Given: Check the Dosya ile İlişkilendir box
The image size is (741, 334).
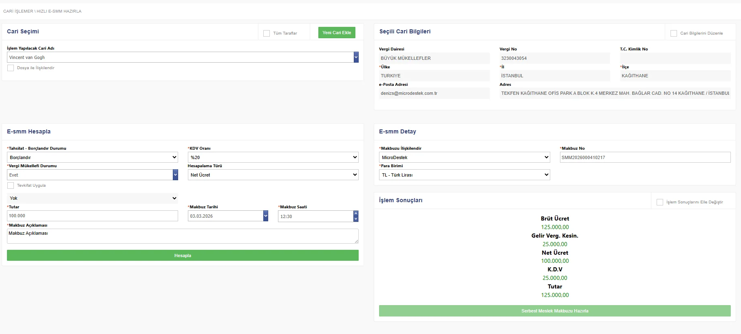Looking at the screenshot, I should click(x=11, y=68).
